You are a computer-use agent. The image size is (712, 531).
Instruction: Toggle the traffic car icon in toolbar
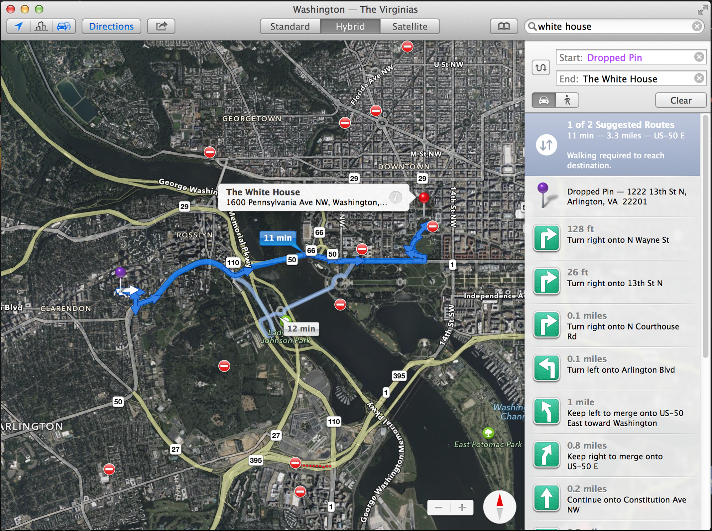64,26
